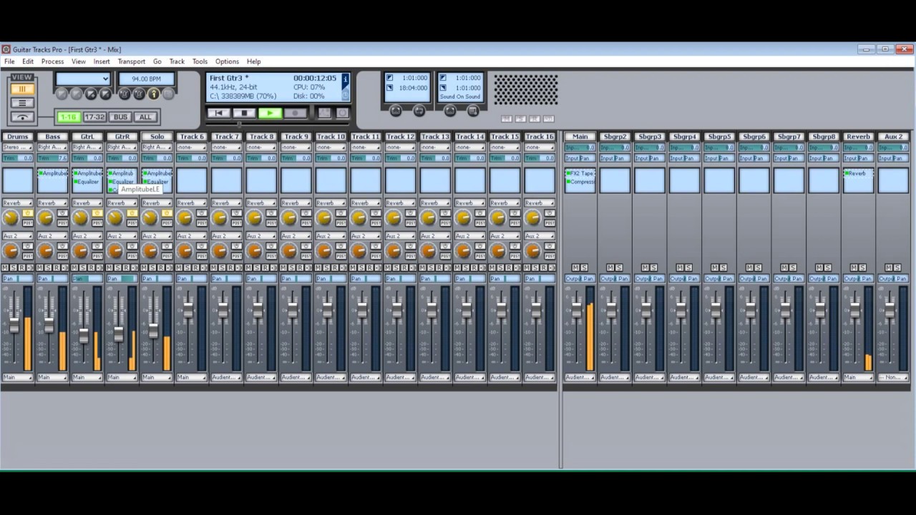Rewind to the start of the project
Image resolution: width=916 pixels, height=515 pixels.
click(219, 113)
